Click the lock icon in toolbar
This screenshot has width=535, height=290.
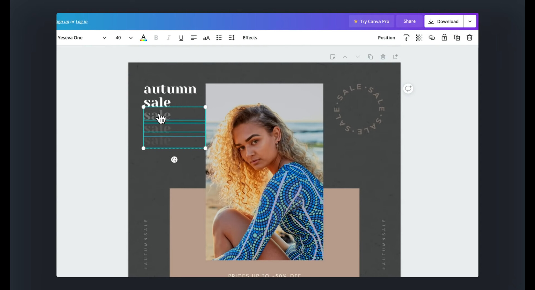click(444, 38)
